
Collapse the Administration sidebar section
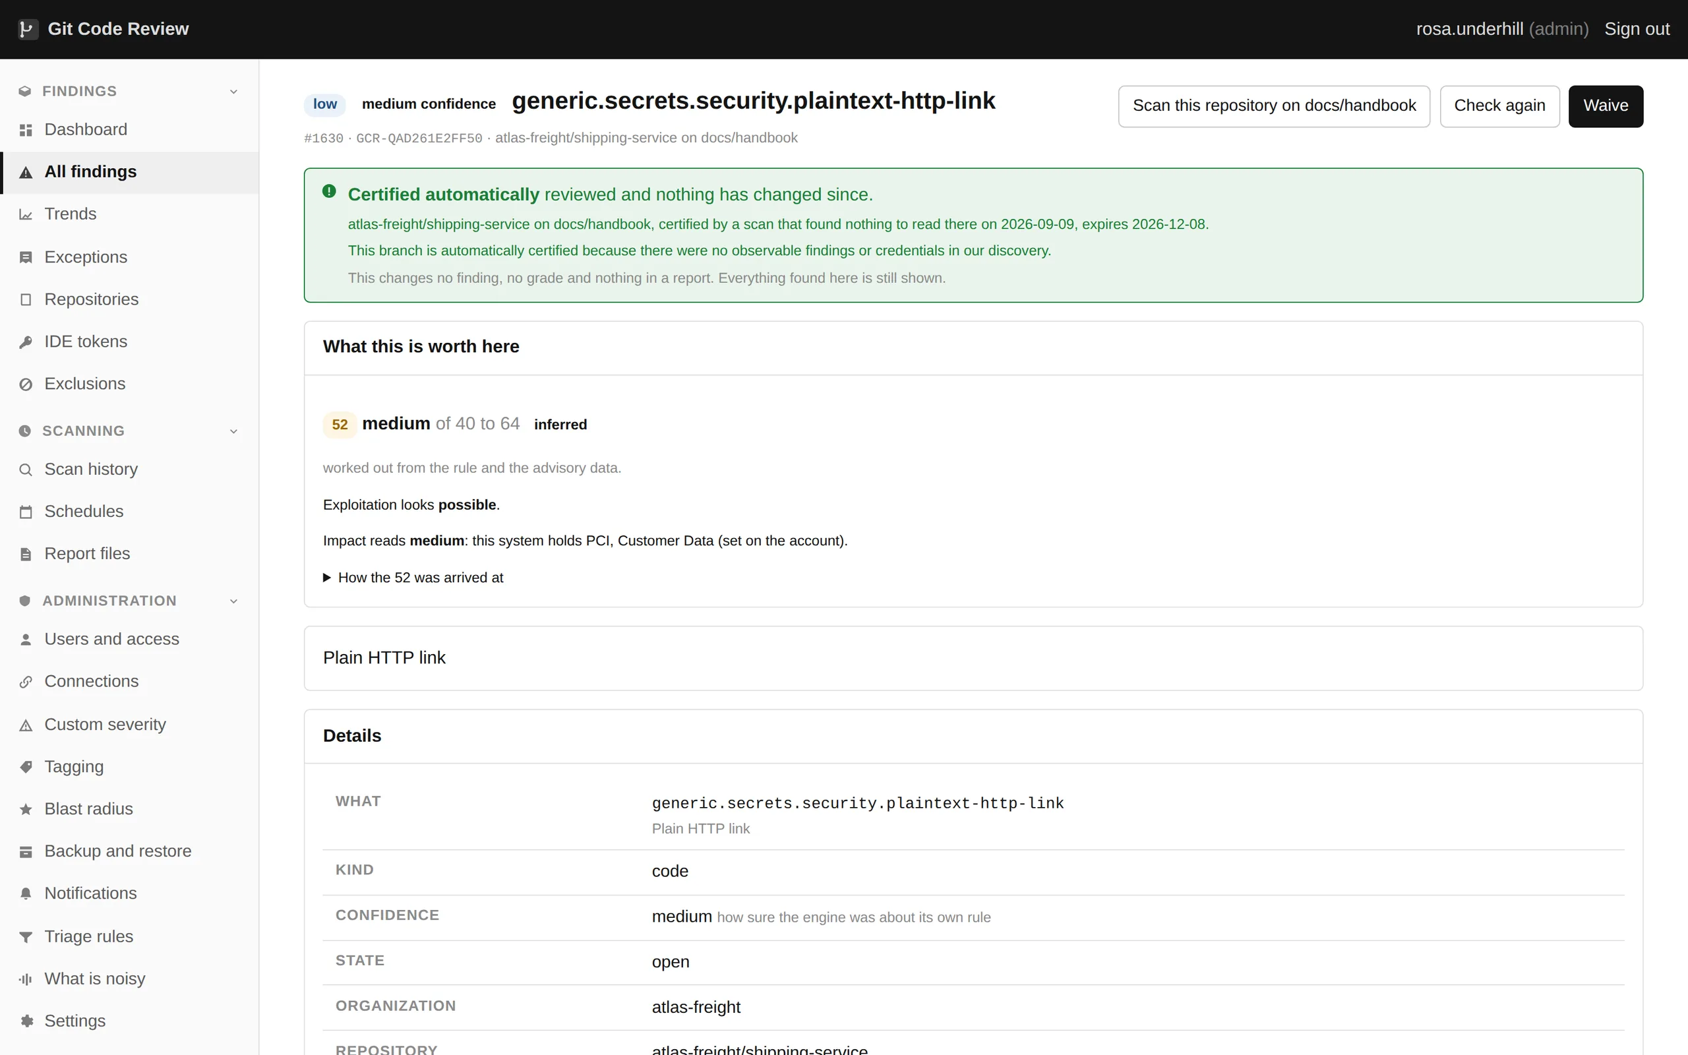pos(233,601)
